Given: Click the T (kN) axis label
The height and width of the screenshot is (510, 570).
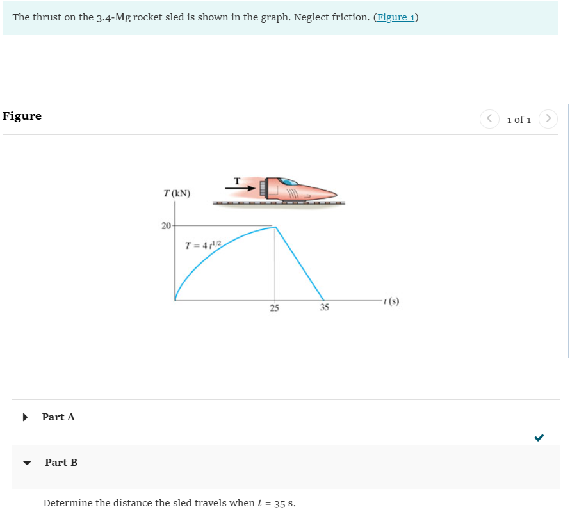Looking at the screenshot, I should pyautogui.click(x=177, y=193).
